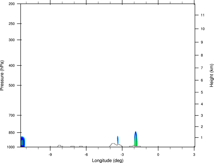Select the 300 pressure tick label

(12, 40)
